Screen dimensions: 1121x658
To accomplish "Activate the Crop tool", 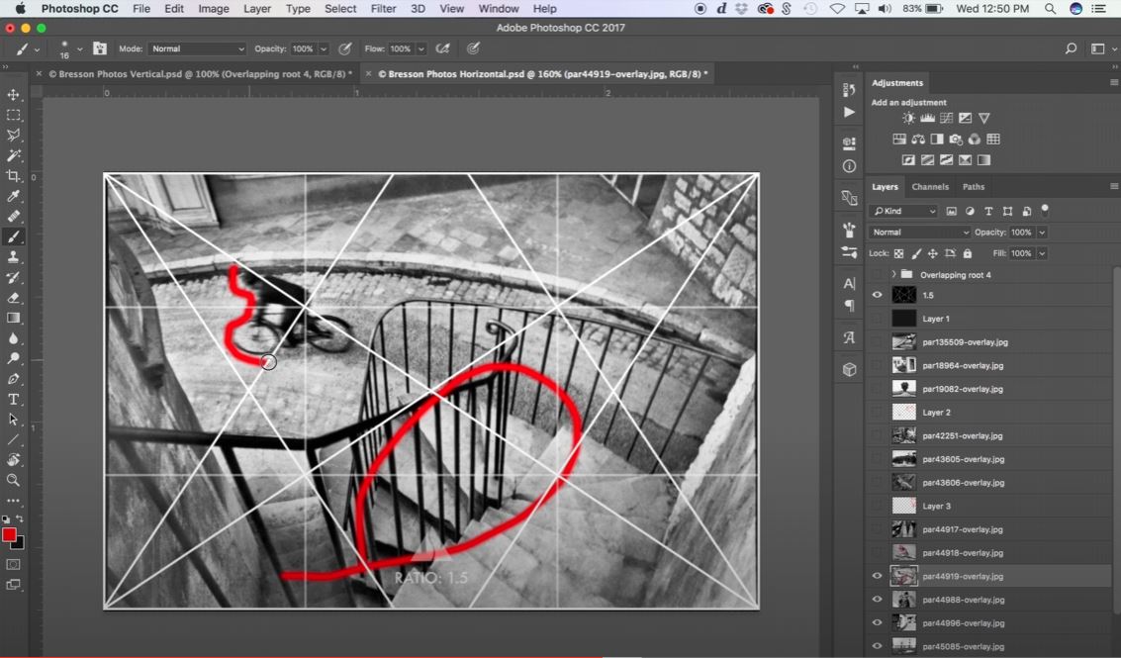I will click(13, 176).
